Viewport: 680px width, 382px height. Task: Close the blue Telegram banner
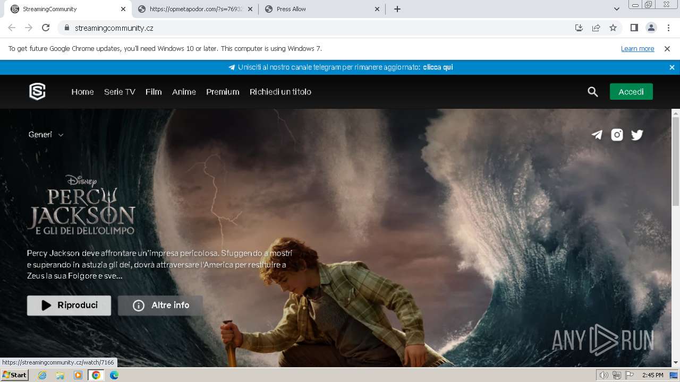click(672, 67)
